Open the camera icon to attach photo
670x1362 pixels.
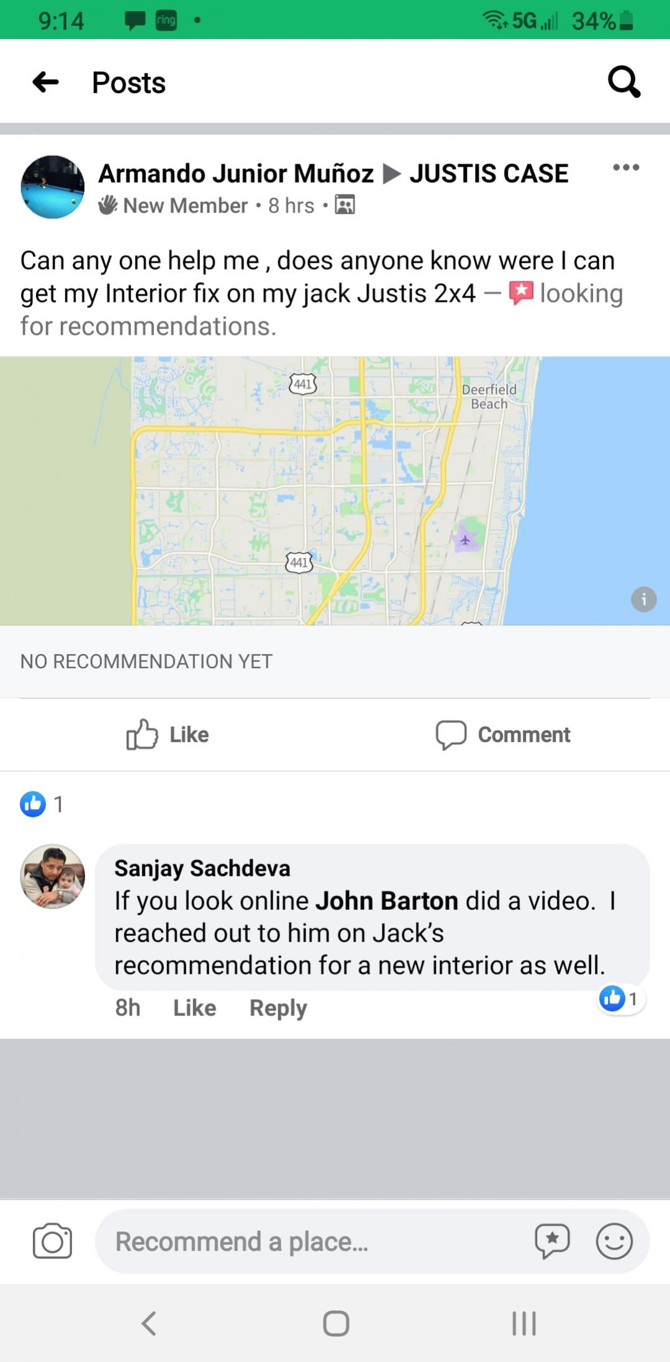pos(52,1241)
